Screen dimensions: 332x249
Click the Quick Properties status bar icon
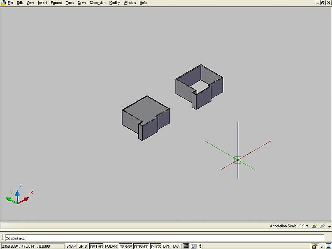pos(186,246)
